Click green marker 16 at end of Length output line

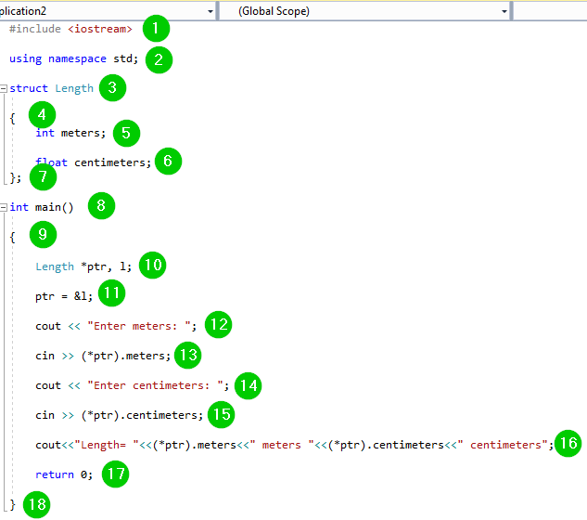coord(568,444)
